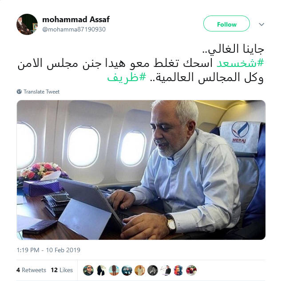View the 4 Retweets list
The height and width of the screenshot is (281, 281).
[x=31, y=270]
